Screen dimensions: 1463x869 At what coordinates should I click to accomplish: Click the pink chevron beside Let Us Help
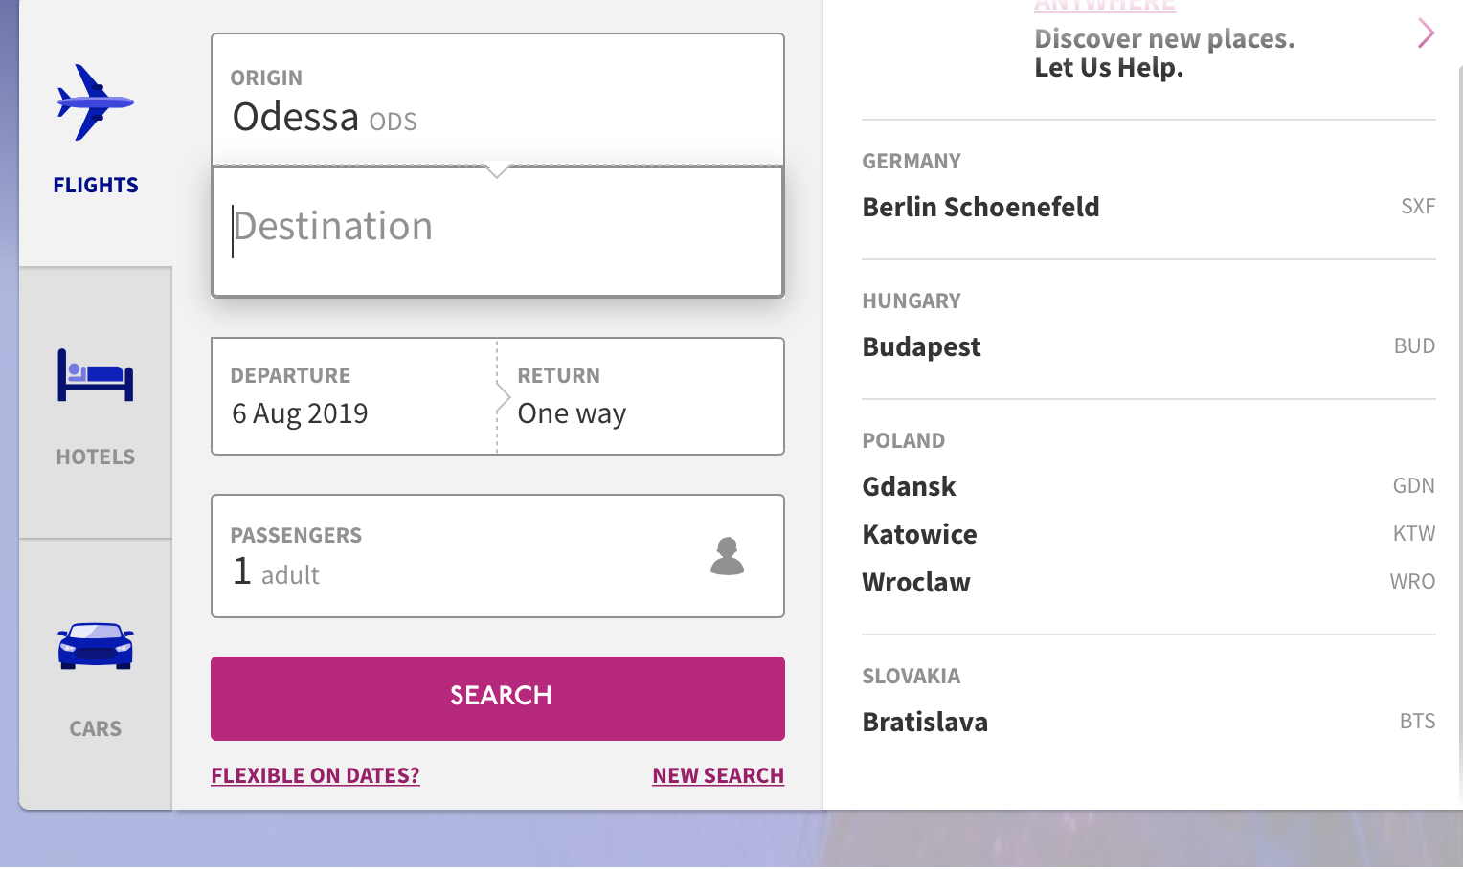(1426, 33)
